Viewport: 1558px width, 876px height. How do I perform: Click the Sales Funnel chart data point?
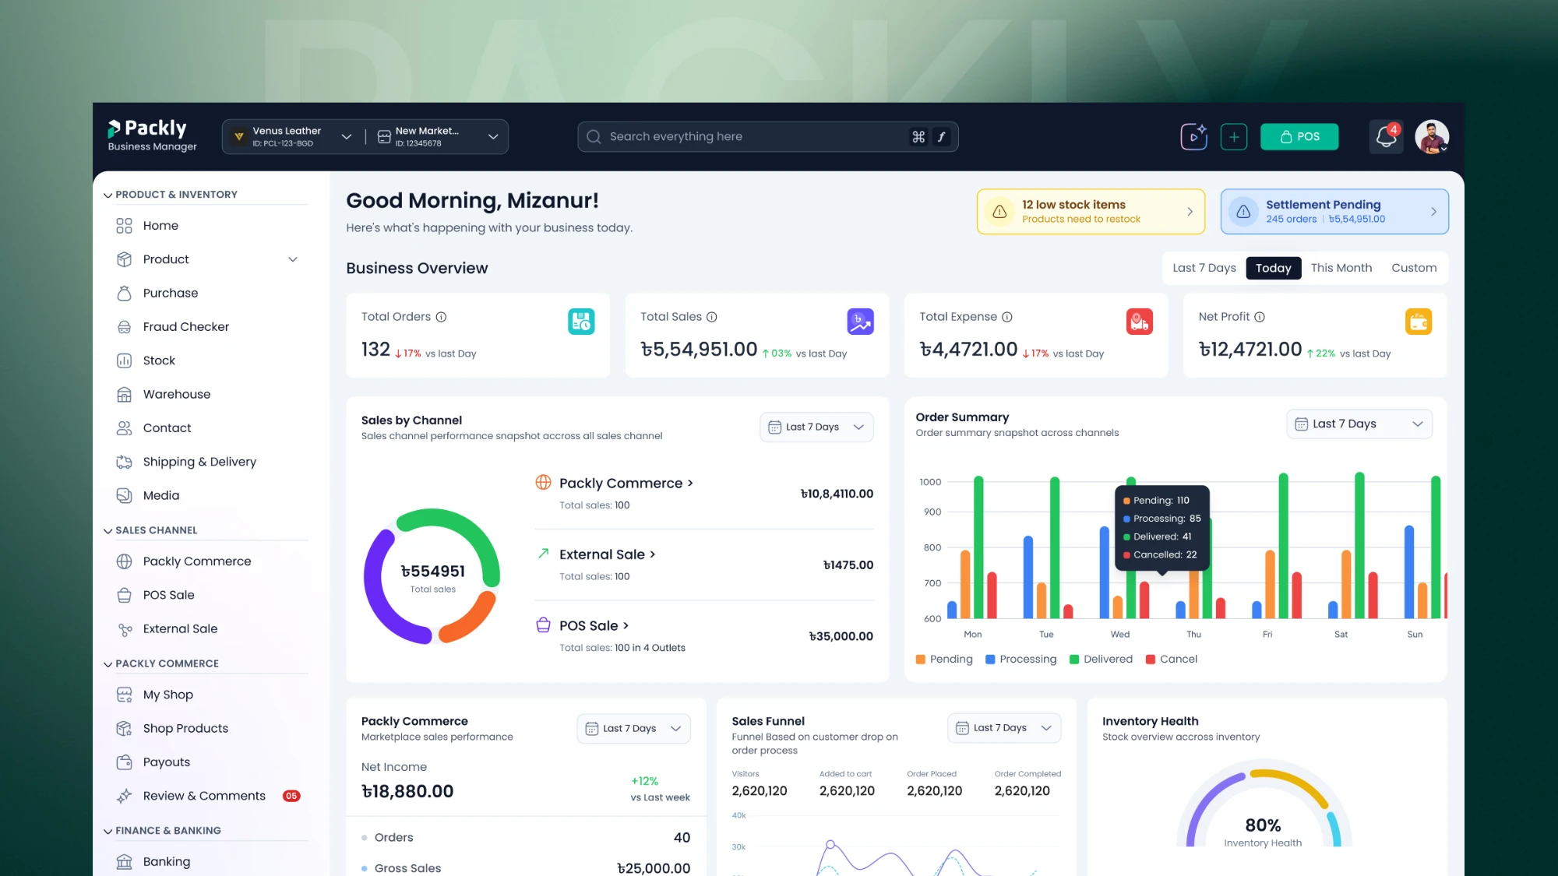[830, 844]
